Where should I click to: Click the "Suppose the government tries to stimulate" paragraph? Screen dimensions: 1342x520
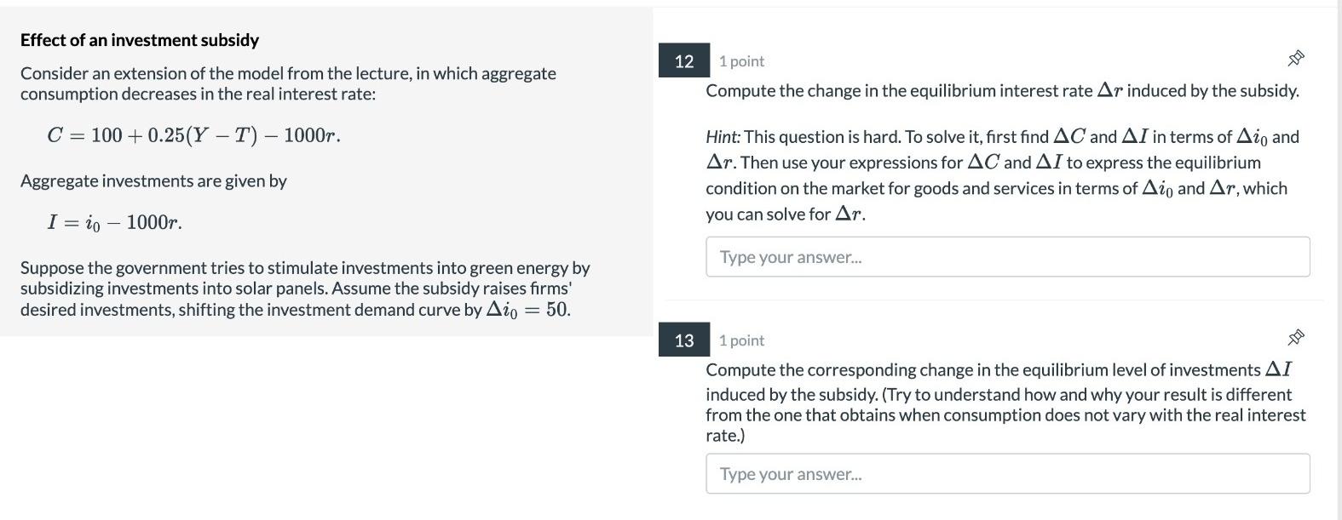[x=305, y=289]
